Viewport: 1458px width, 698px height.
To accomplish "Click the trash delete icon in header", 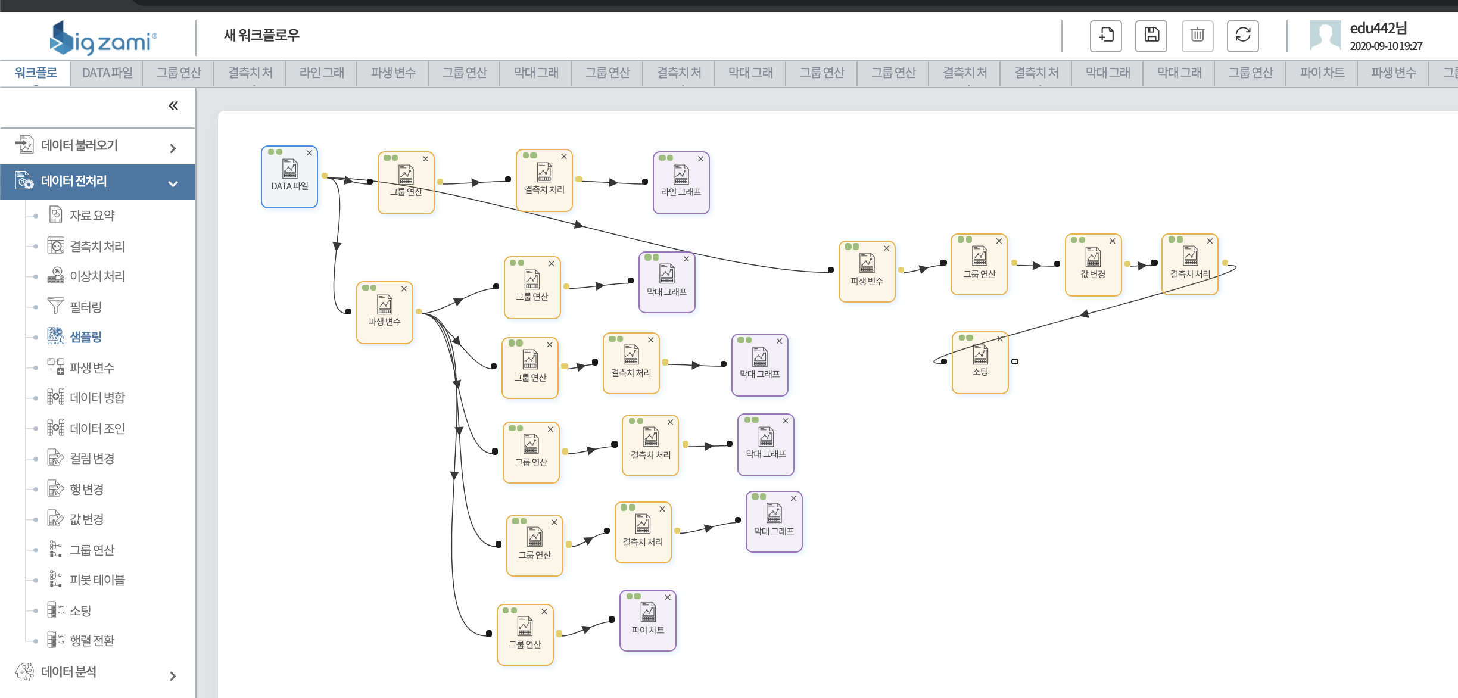I will click(1197, 36).
